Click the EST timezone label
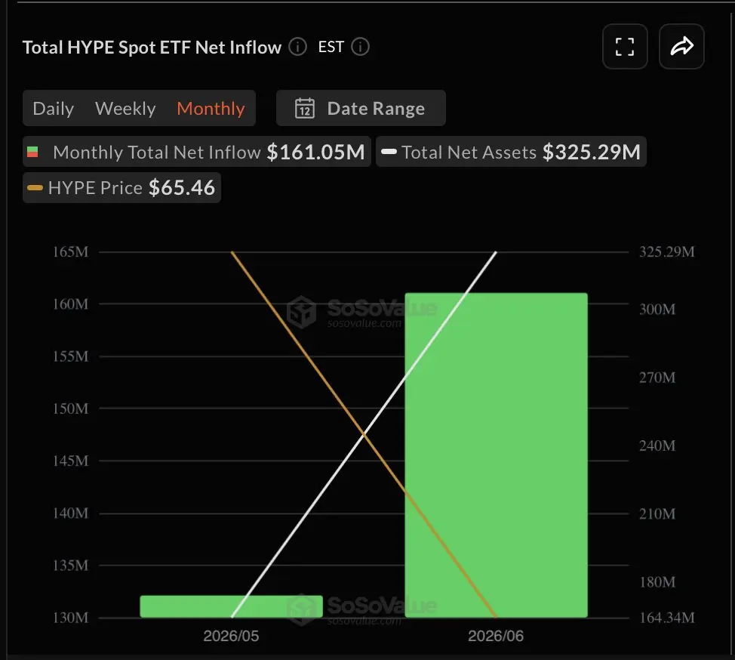The width and height of the screenshot is (735, 660). [x=331, y=47]
